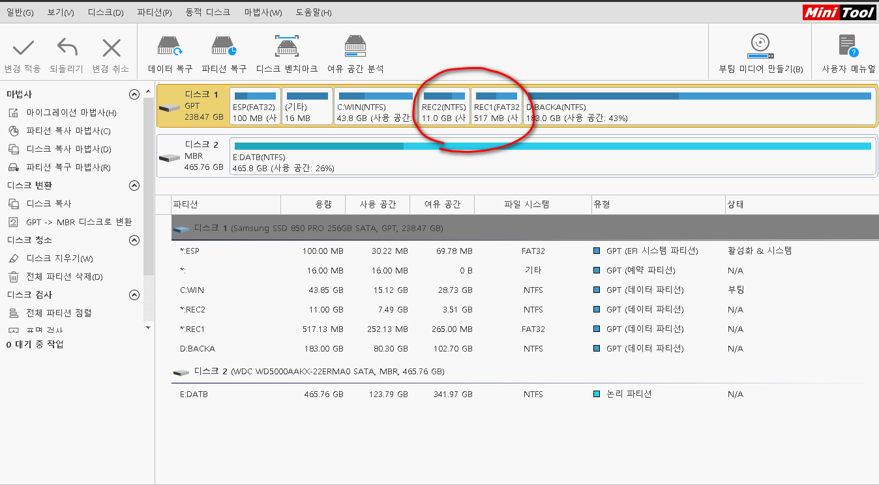
Task: Select Disk 2 WDC WD5000AAKX header row
Action: pyautogui.click(x=525, y=372)
